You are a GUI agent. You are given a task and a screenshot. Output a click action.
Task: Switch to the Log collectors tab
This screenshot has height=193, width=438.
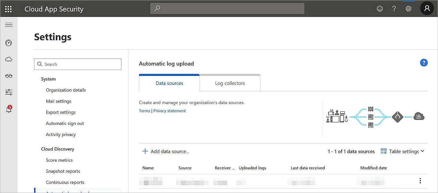pos(229,83)
